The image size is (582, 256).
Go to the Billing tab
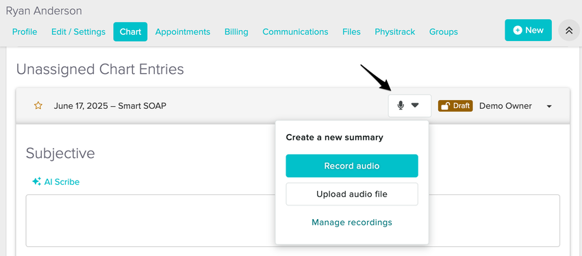[x=236, y=32]
